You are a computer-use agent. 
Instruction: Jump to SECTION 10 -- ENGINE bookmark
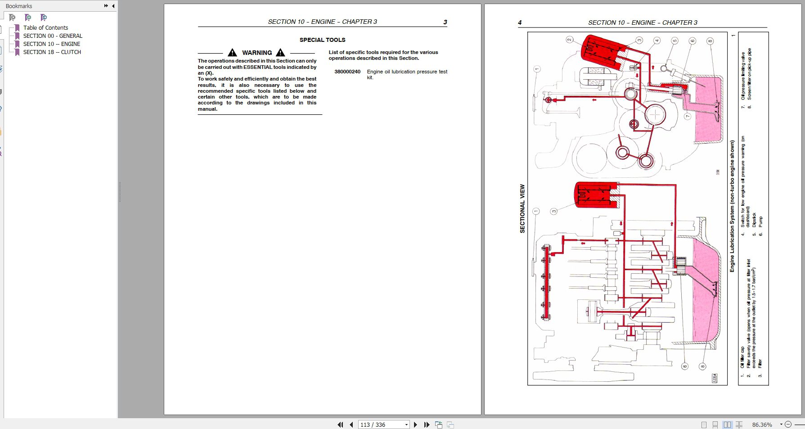pyautogui.click(x=52, y=44)
